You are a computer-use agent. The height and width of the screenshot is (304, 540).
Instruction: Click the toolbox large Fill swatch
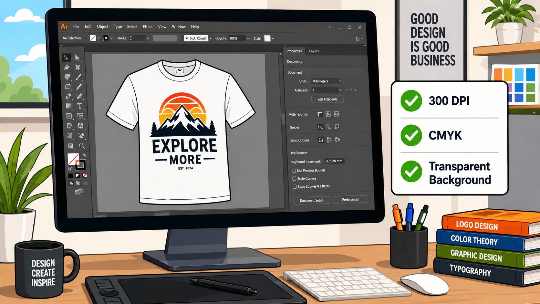pos(73,159)
